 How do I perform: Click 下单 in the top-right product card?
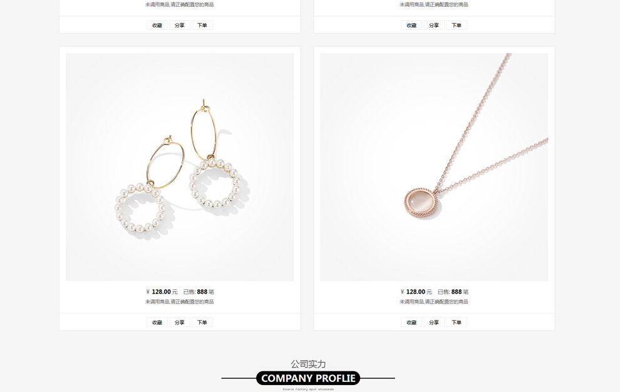pos(457,25)
